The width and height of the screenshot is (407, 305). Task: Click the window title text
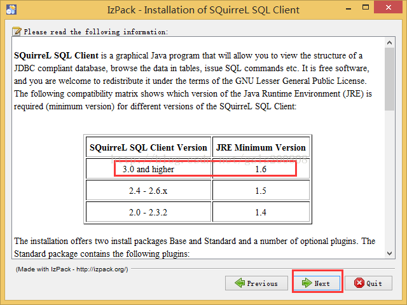[x=203, y=10]
